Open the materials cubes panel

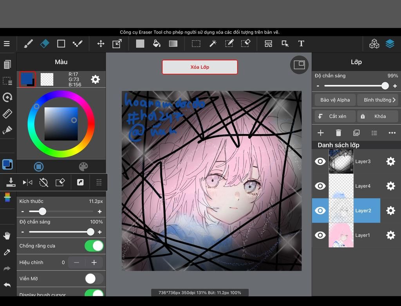pos(374,44)
